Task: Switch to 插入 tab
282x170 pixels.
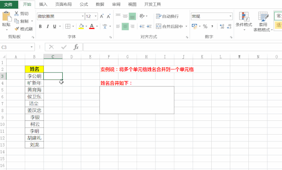Action: 43,4
